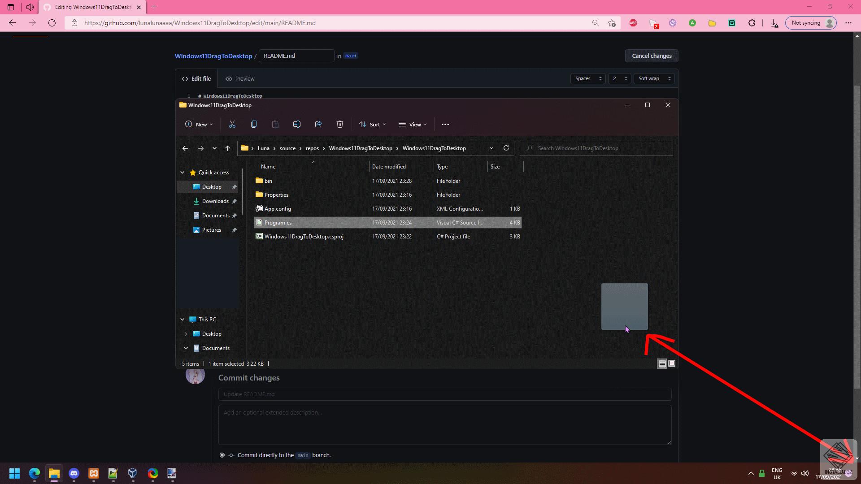Select Commit directly to main radio button
The width and height of the screenshot is (861, 484).
coord(222,455)
